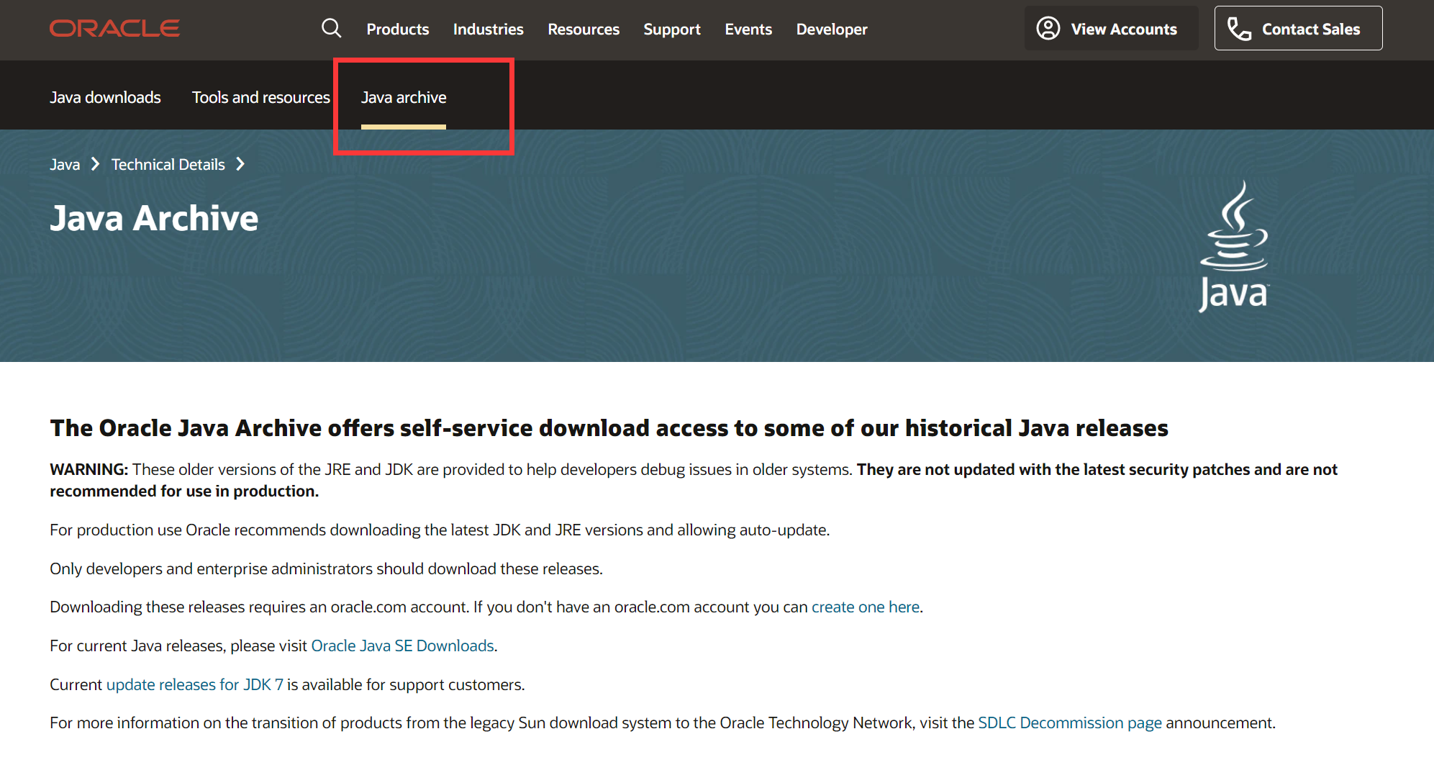The height and width of the screenshot is (770, 1434).
Task: Click heading about historical Java releases
Action: pos(609,428)
